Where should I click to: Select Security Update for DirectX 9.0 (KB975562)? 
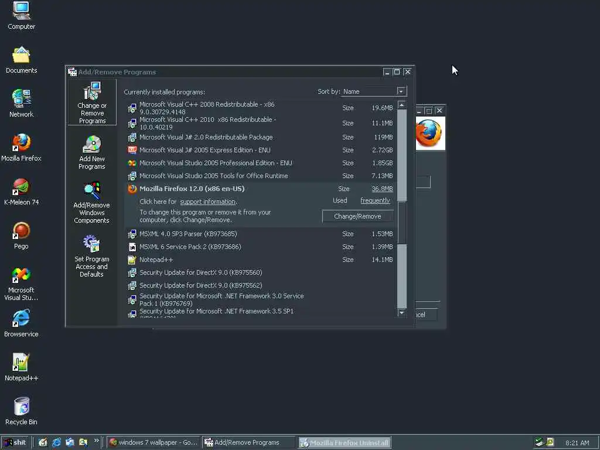[200, 286]
